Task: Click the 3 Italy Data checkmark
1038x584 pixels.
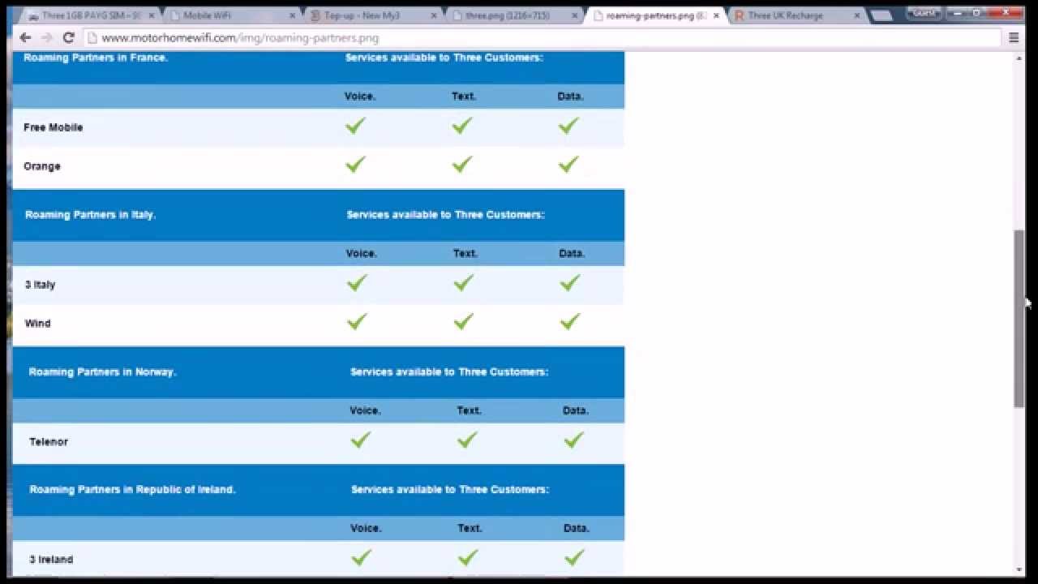Action: pyautogui.click(x=570, y=283)
